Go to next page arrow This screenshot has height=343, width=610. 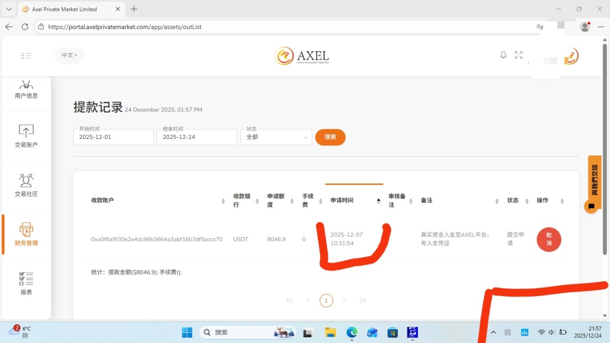point(344,300)
